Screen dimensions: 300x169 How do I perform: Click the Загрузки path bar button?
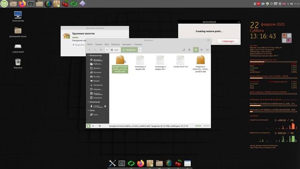pos(129,50)
